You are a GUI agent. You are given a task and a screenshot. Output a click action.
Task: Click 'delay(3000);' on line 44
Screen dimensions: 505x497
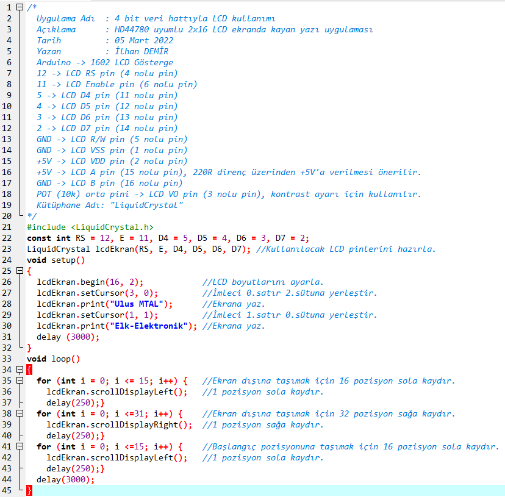[x=66, y=479]
